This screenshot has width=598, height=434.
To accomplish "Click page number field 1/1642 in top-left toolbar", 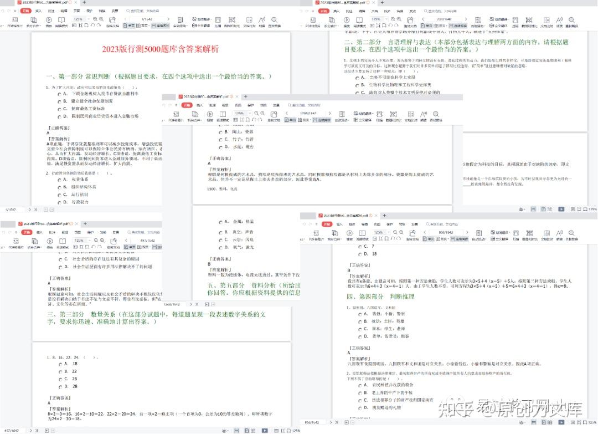I will click(x=146, y=19).
